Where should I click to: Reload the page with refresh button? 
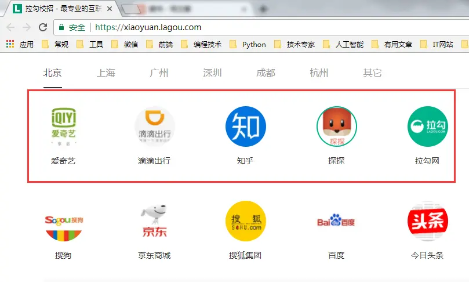(x=43, y=27)
